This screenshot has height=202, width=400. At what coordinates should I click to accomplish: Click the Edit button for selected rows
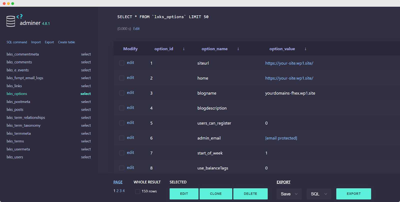click(x=184, y=194)
